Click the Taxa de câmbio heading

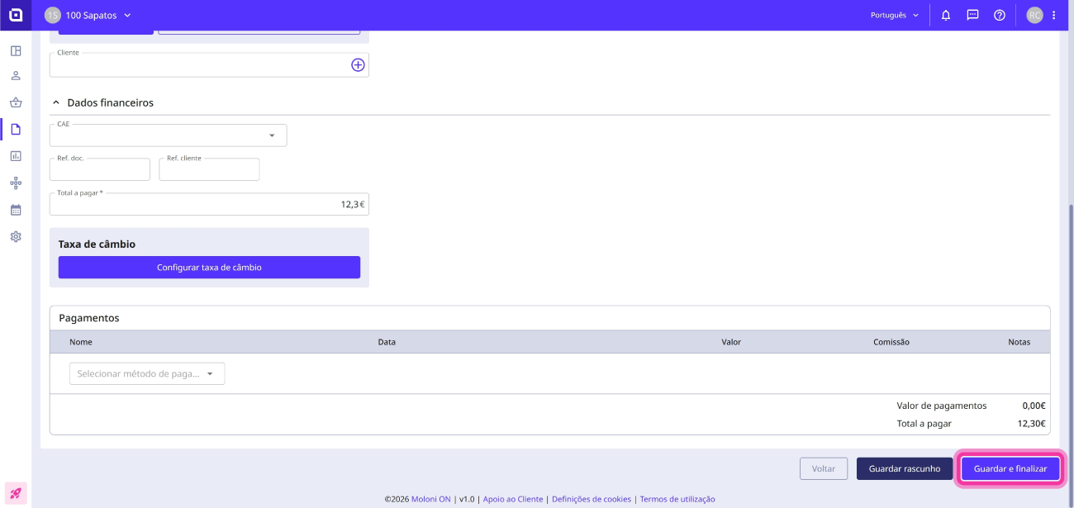[97, 245]
